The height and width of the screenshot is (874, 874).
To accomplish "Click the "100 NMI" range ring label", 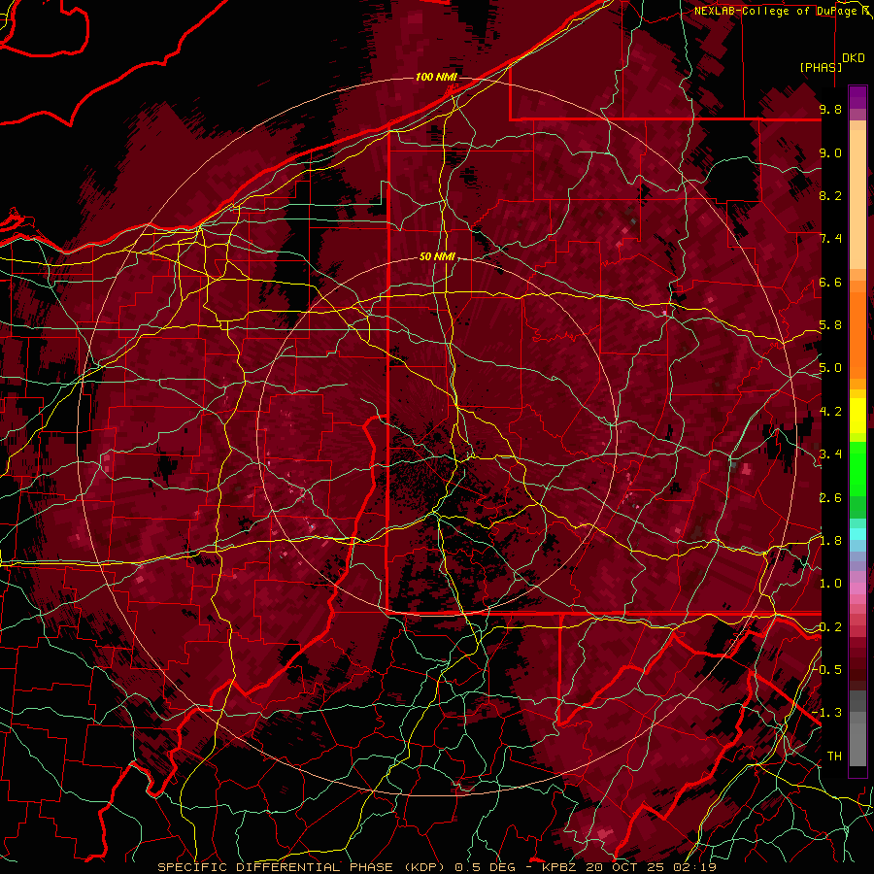I will point(436,77).
